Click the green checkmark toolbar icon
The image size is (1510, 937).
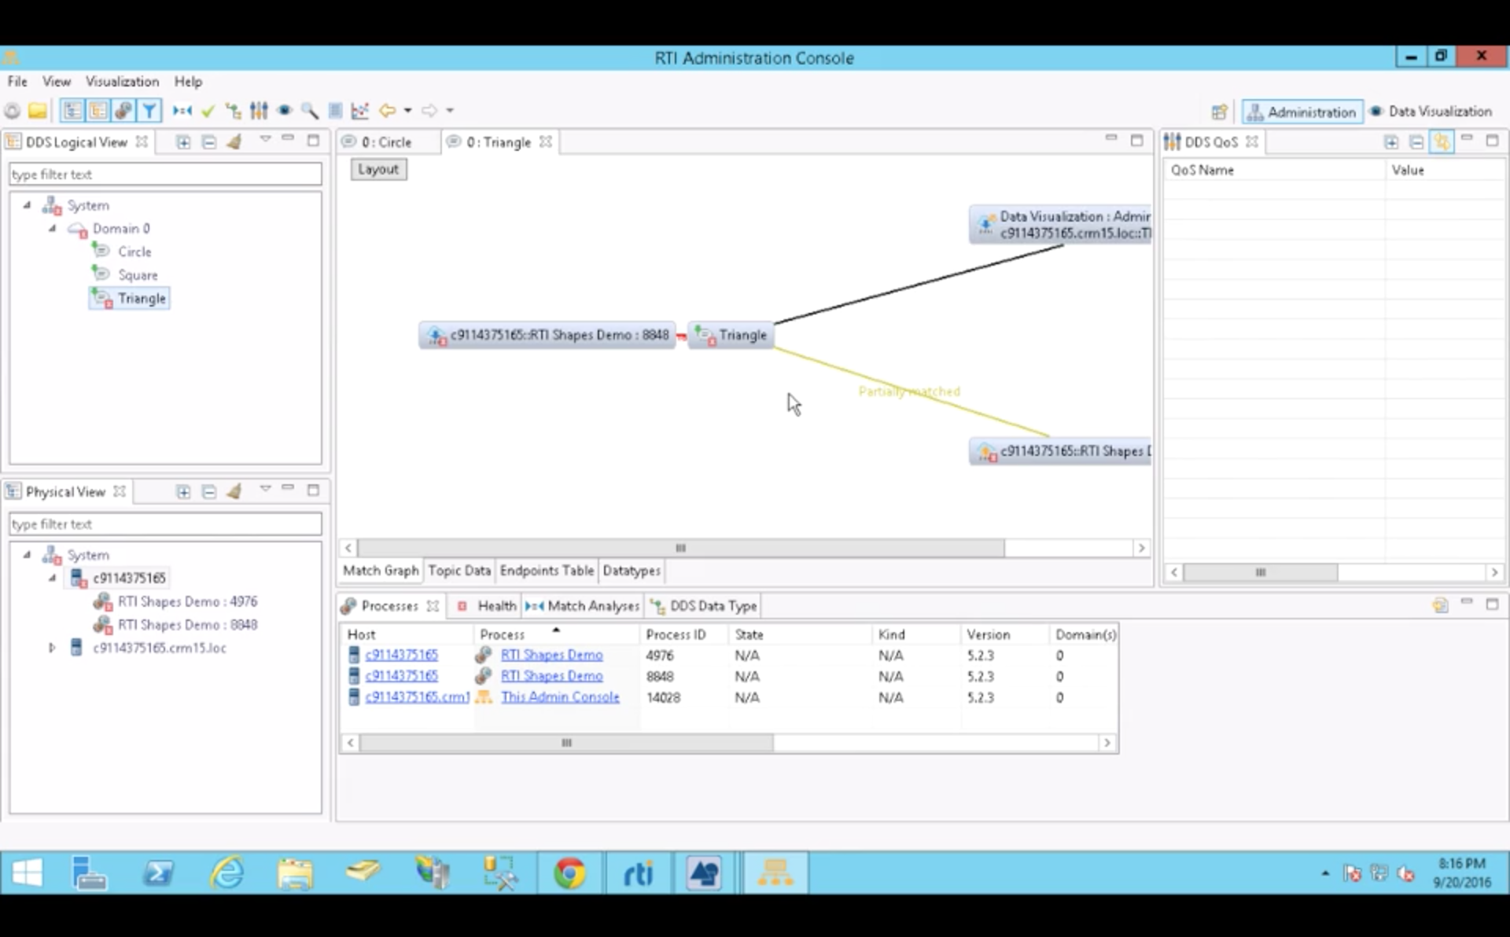[x=208, y=110]
